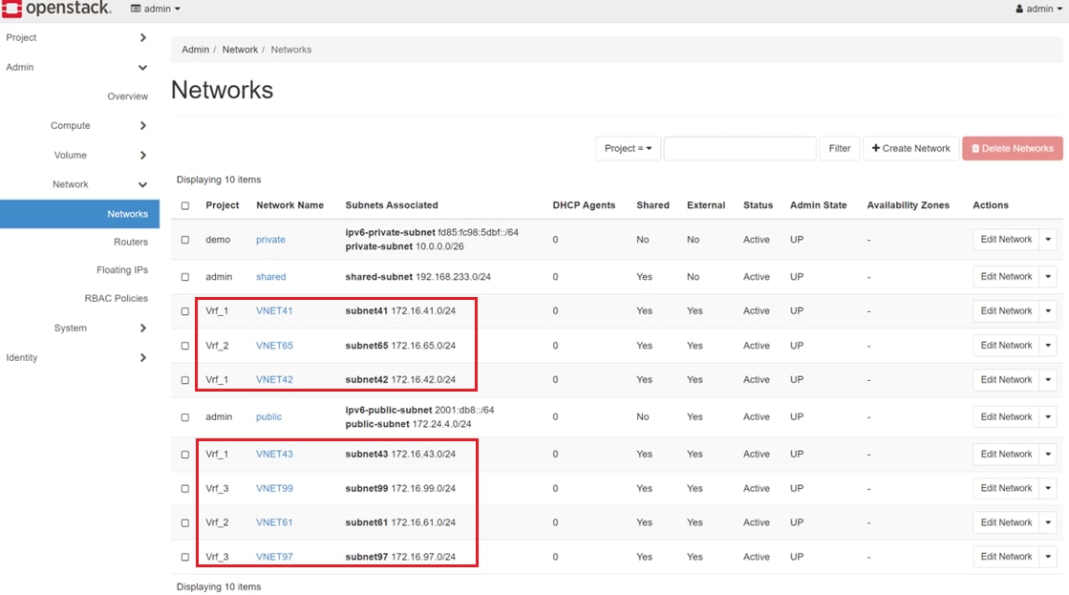1069x595 pixels.
Task: Click Edit Network for the shared row
Action: 1006,276
